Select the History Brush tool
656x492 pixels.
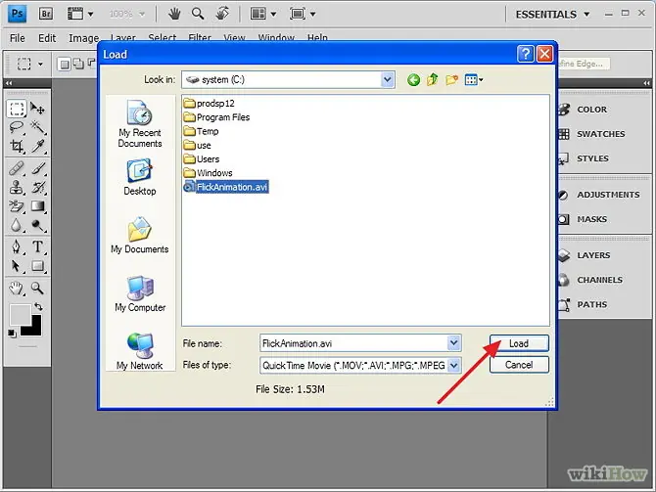point(37,187)
